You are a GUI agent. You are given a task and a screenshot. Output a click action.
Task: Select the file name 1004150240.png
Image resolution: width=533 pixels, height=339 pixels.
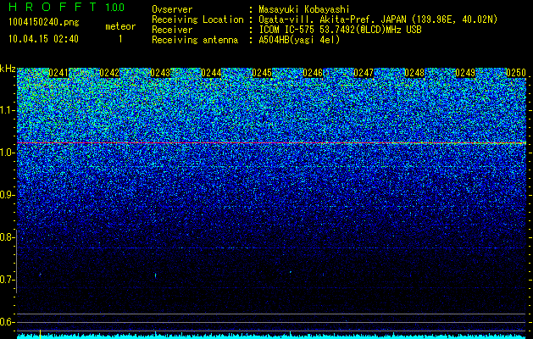[x=44, y=23]
